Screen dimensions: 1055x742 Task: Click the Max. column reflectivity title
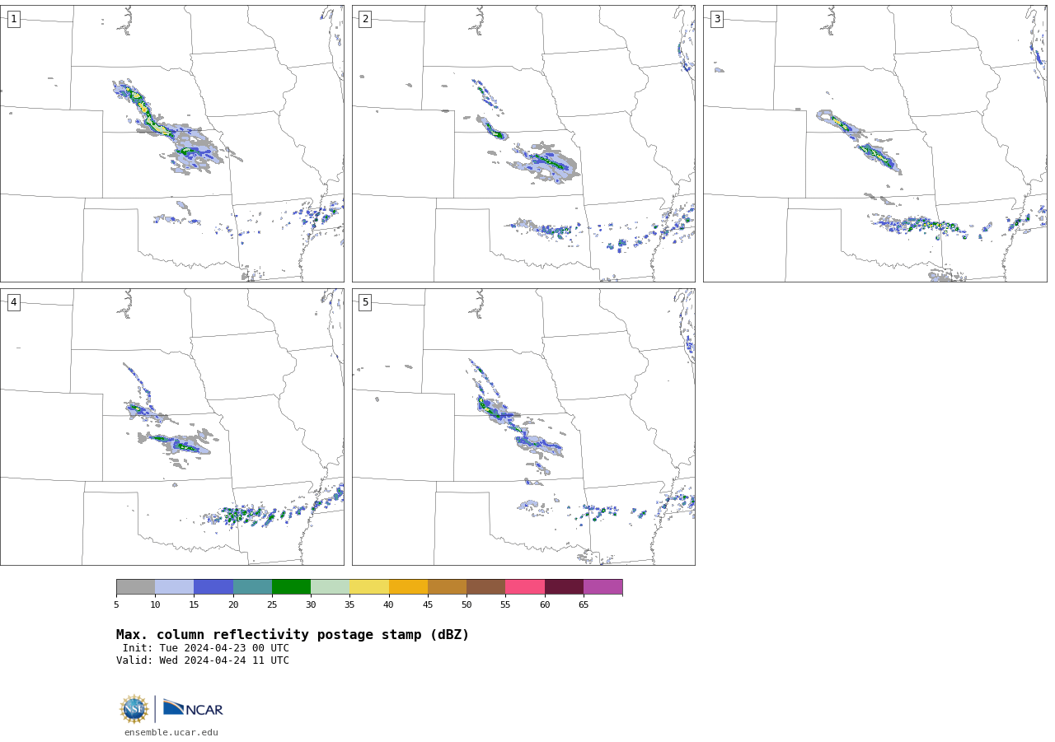coord(293,635)
